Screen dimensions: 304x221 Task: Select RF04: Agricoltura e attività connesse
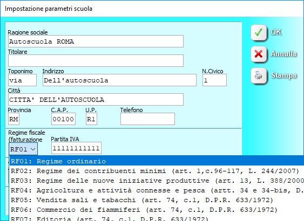click(x=157, y=190)
